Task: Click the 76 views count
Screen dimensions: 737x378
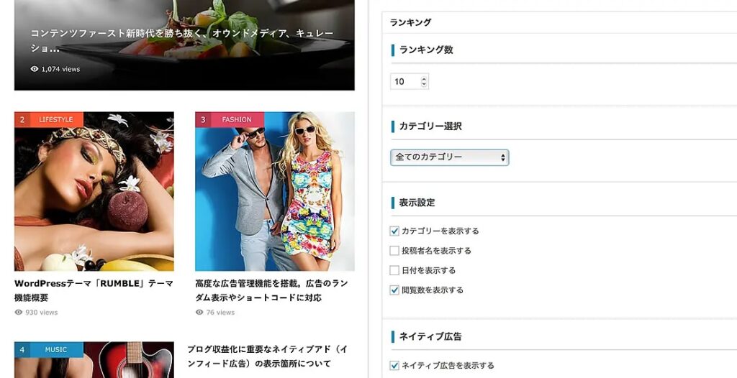Action: point(220,313)
